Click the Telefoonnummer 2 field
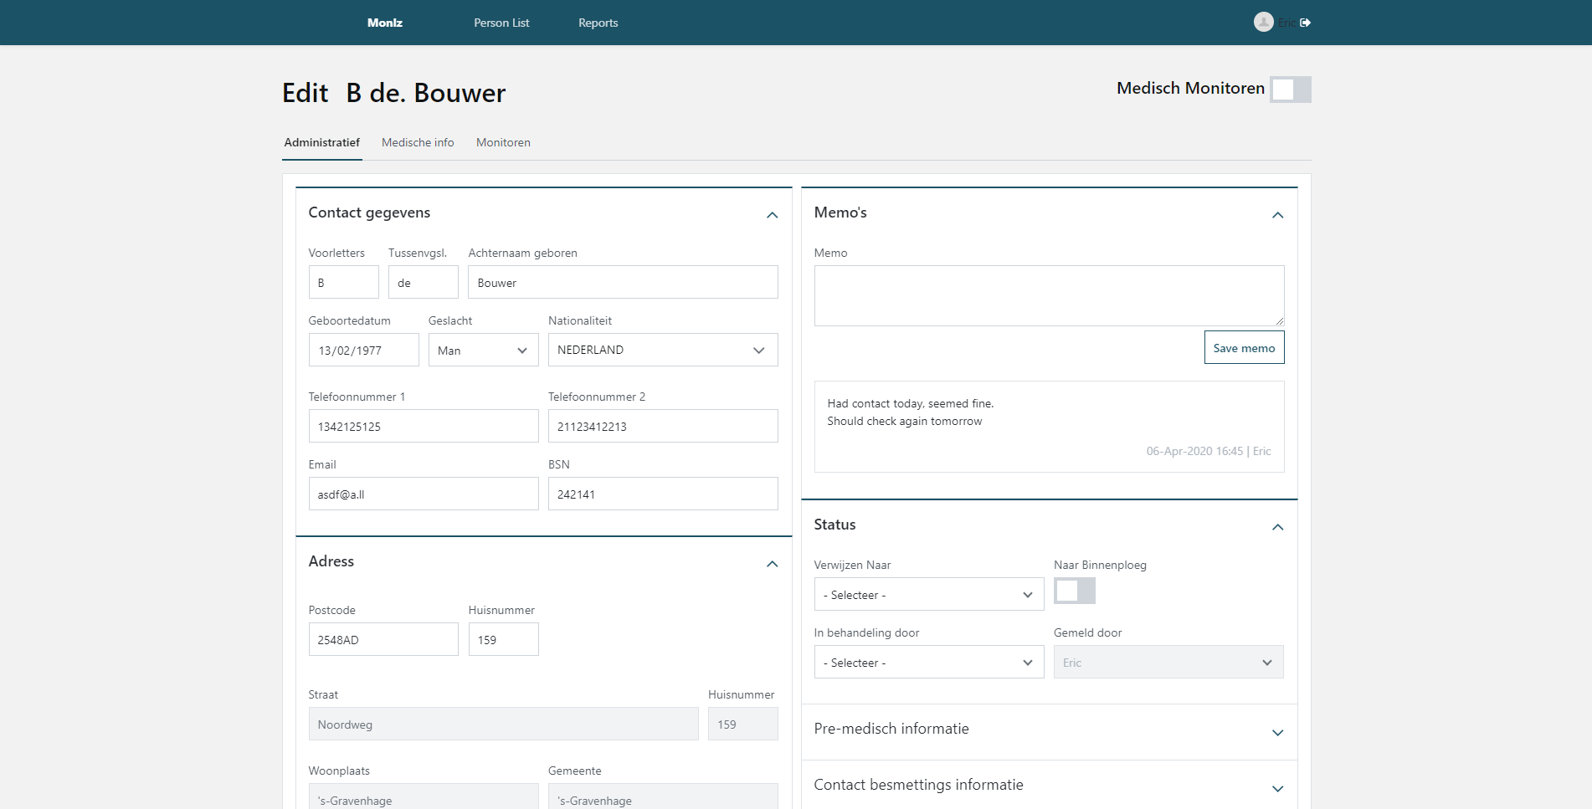 pyautogui.click(x=663, y=426)
